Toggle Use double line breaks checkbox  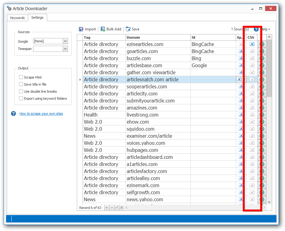pos(21,91)
